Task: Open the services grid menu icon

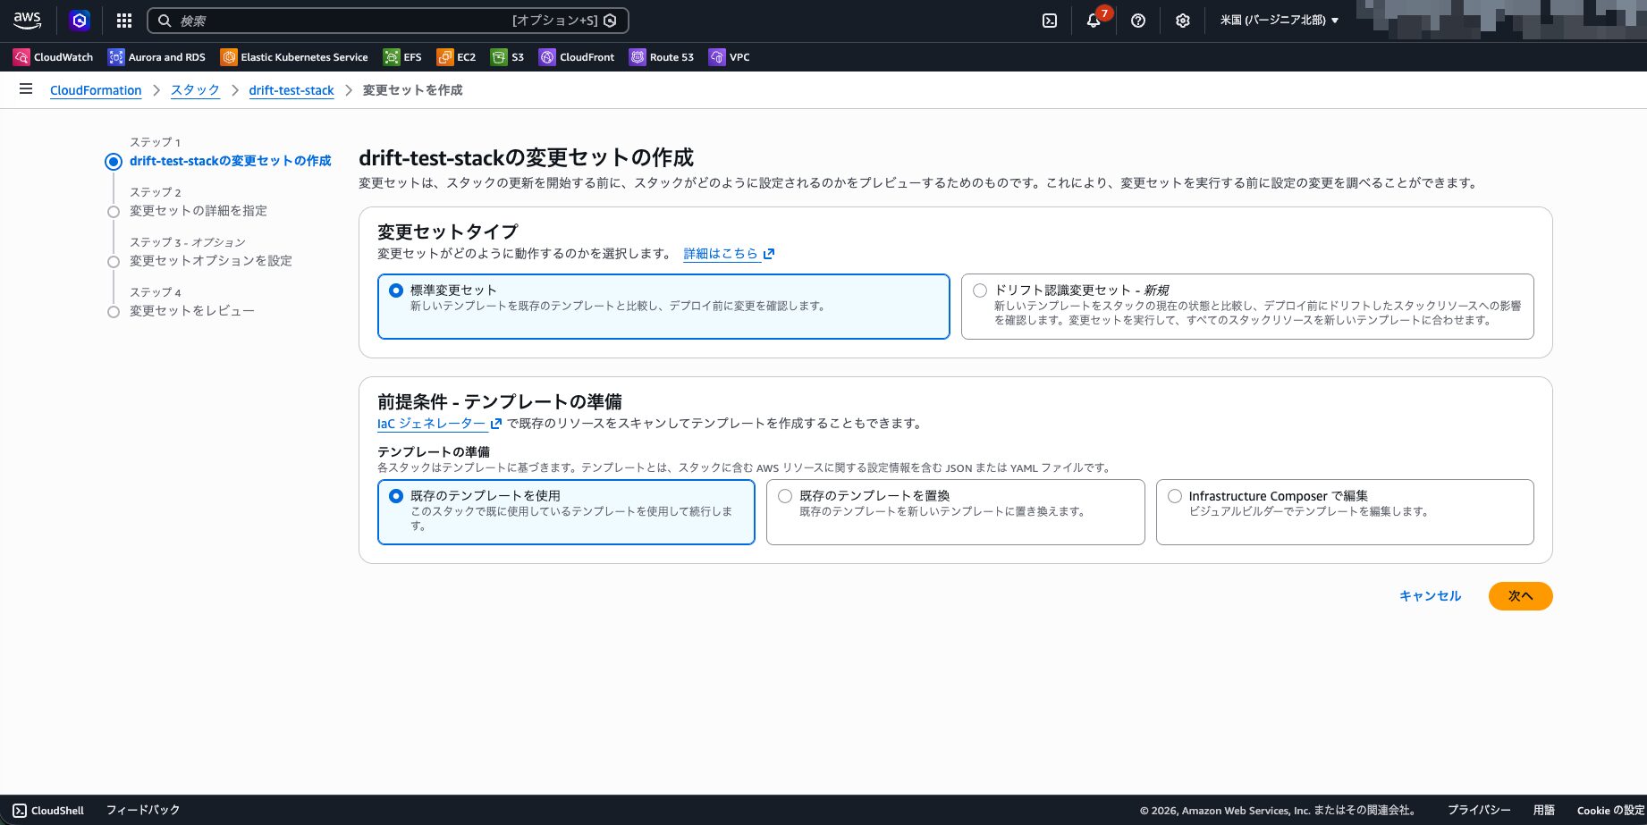Action: coord(124,21)
